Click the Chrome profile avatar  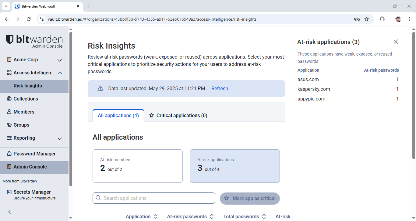(x=398, y=19)
